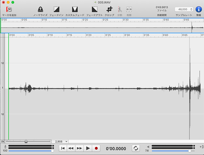The image size is (204, 155).
Task: Toggle loop playback button
Action: 136,148
